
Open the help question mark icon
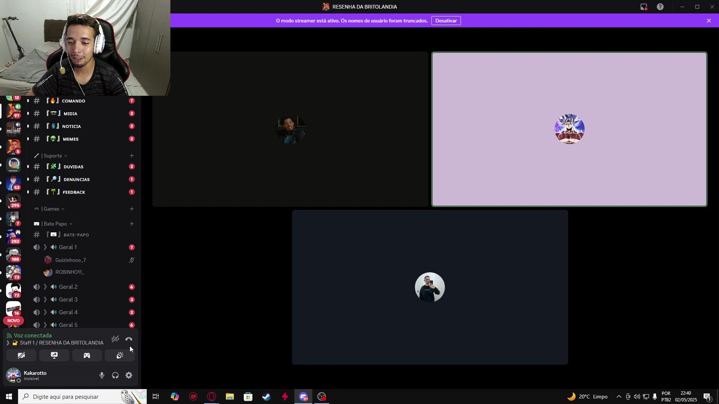[660, 7]
